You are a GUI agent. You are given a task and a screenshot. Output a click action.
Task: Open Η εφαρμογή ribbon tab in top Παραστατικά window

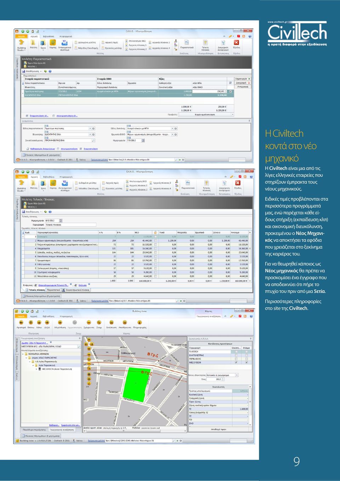click(66, 36)
